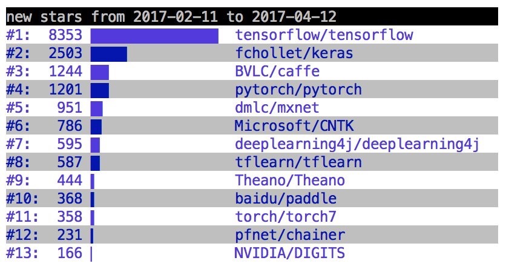
Task: Click the dmlc/mxnet repository name
Action: [x=277, y=108]
